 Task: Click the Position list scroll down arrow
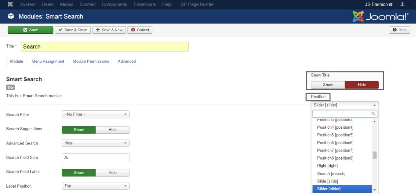coord(375,190)
